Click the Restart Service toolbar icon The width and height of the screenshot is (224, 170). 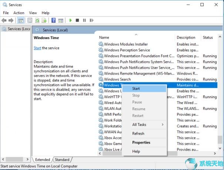click(91, 20)
